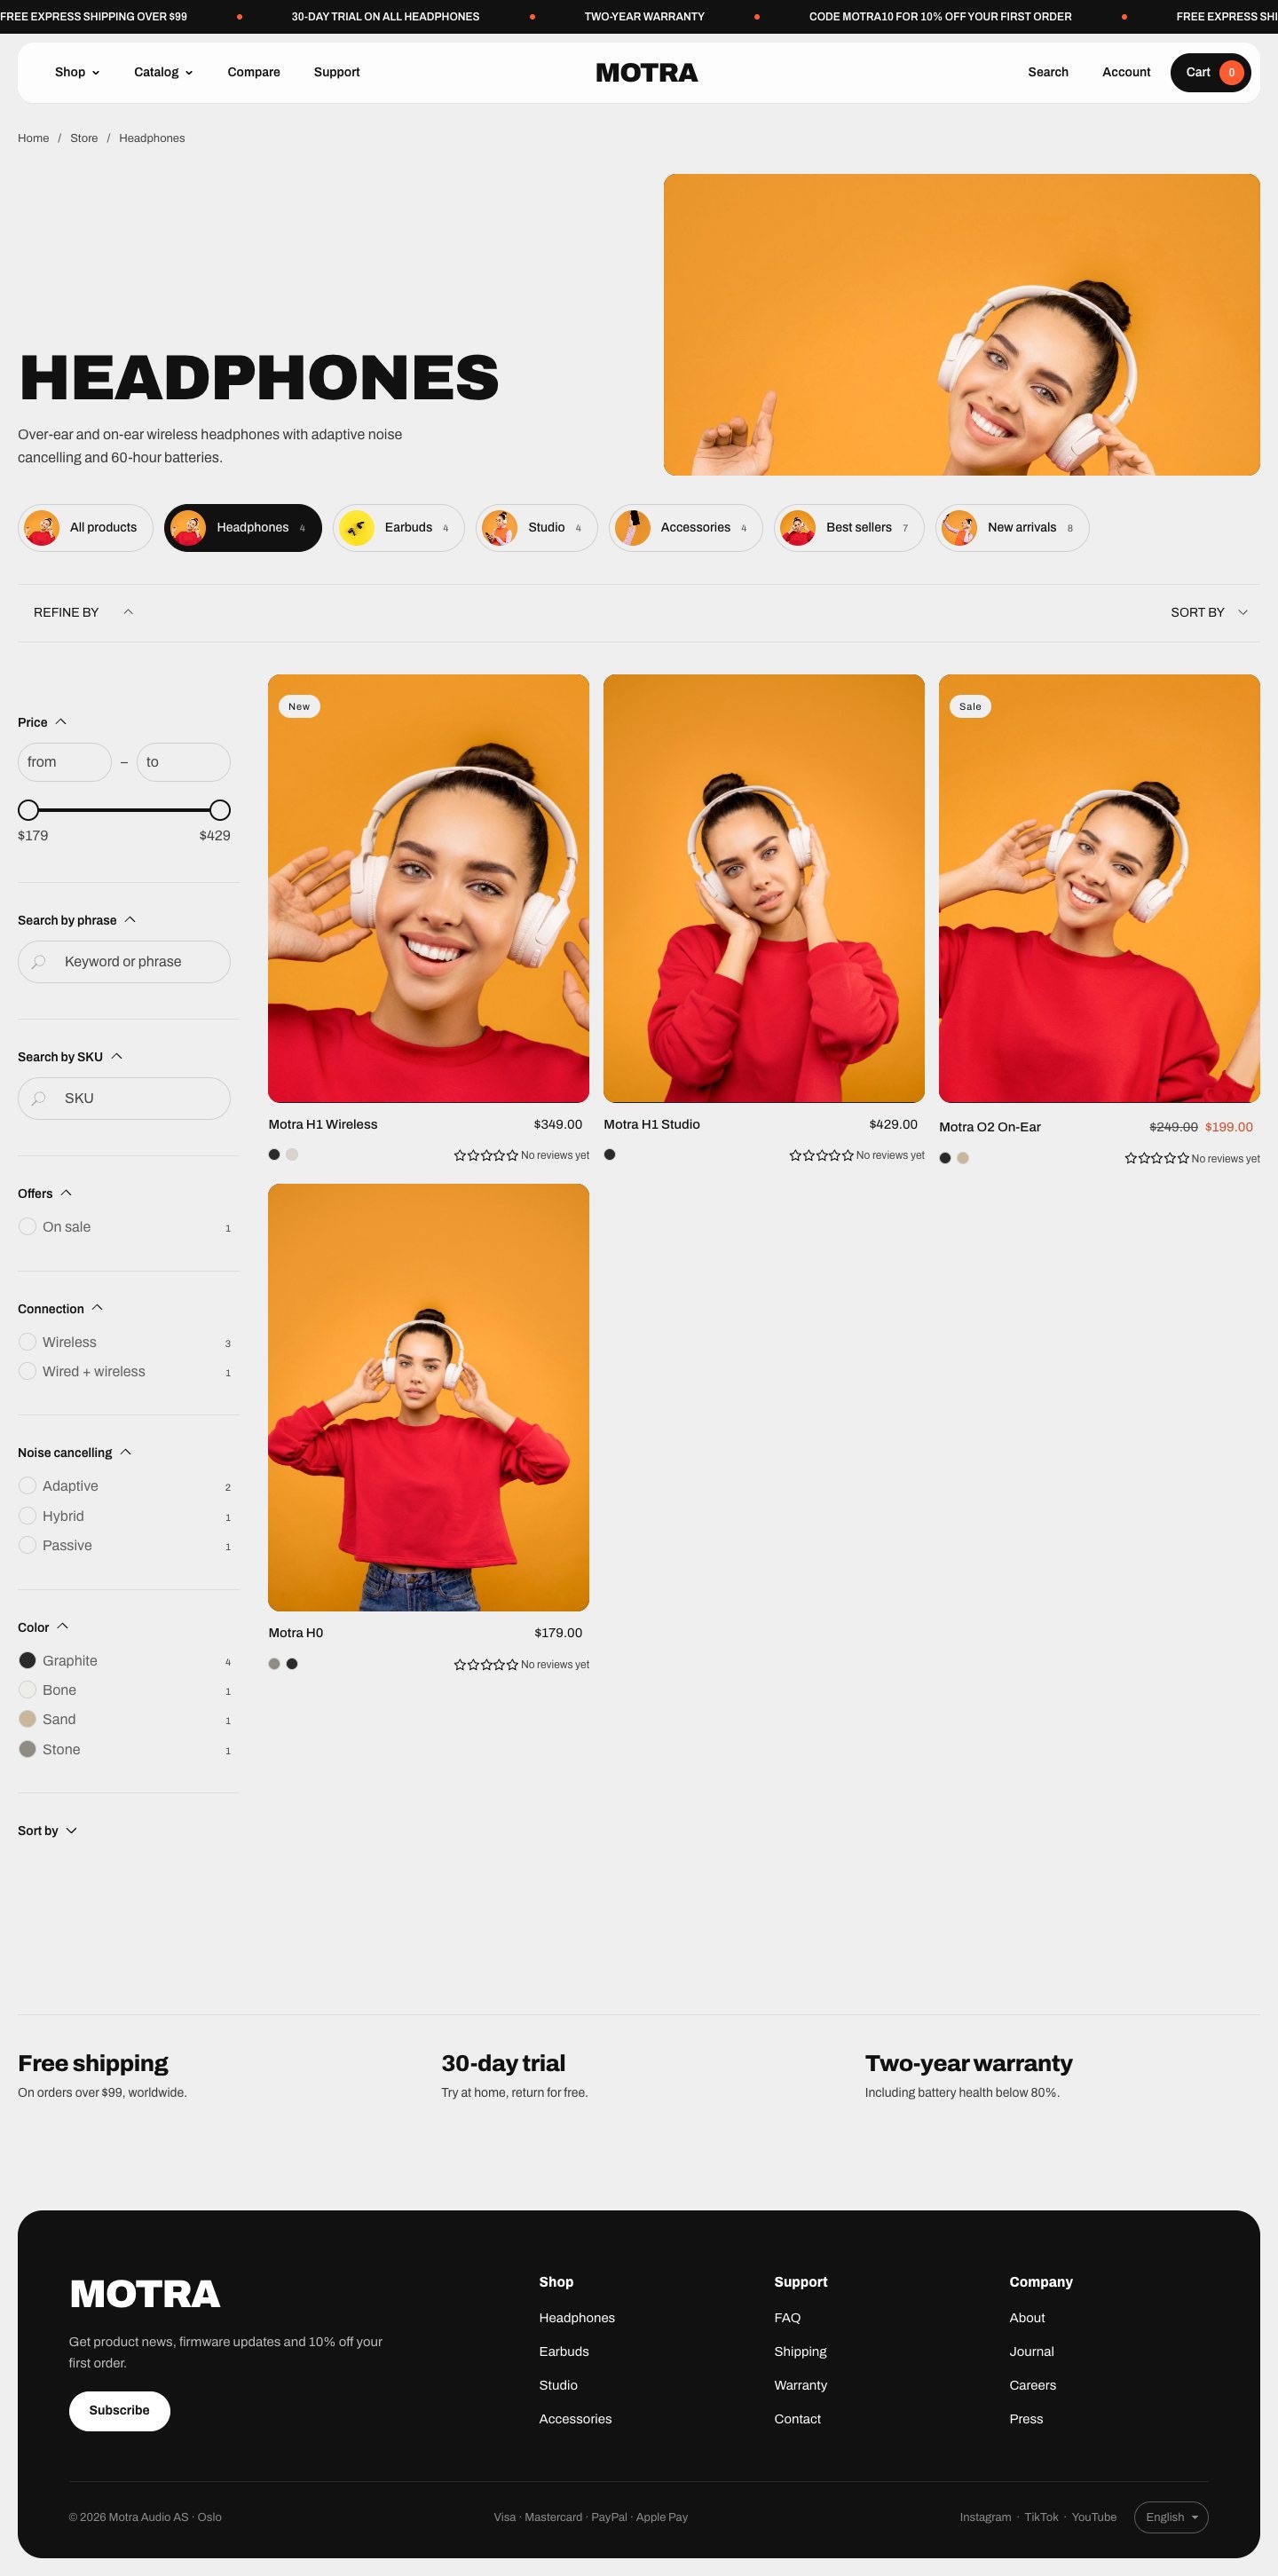The width and height of the screenshot is (1278, 2576).
Task: Pick the bone color dot on Motra H1 Wireless
Action: [292, 1155]
